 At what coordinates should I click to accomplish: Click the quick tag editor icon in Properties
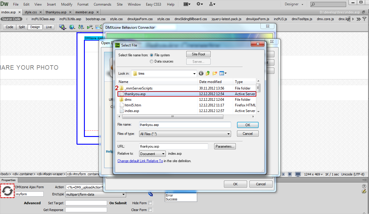[364, 191]
